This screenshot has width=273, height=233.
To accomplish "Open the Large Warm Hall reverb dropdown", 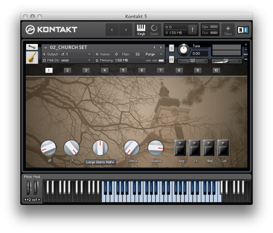I will [100, 162].
